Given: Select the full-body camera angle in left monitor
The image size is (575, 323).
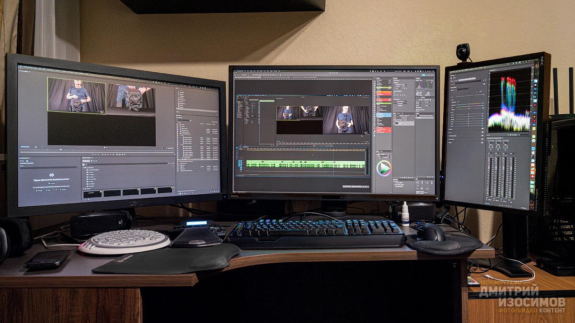Looking at the screenshot, I should (x=77, y=96).
